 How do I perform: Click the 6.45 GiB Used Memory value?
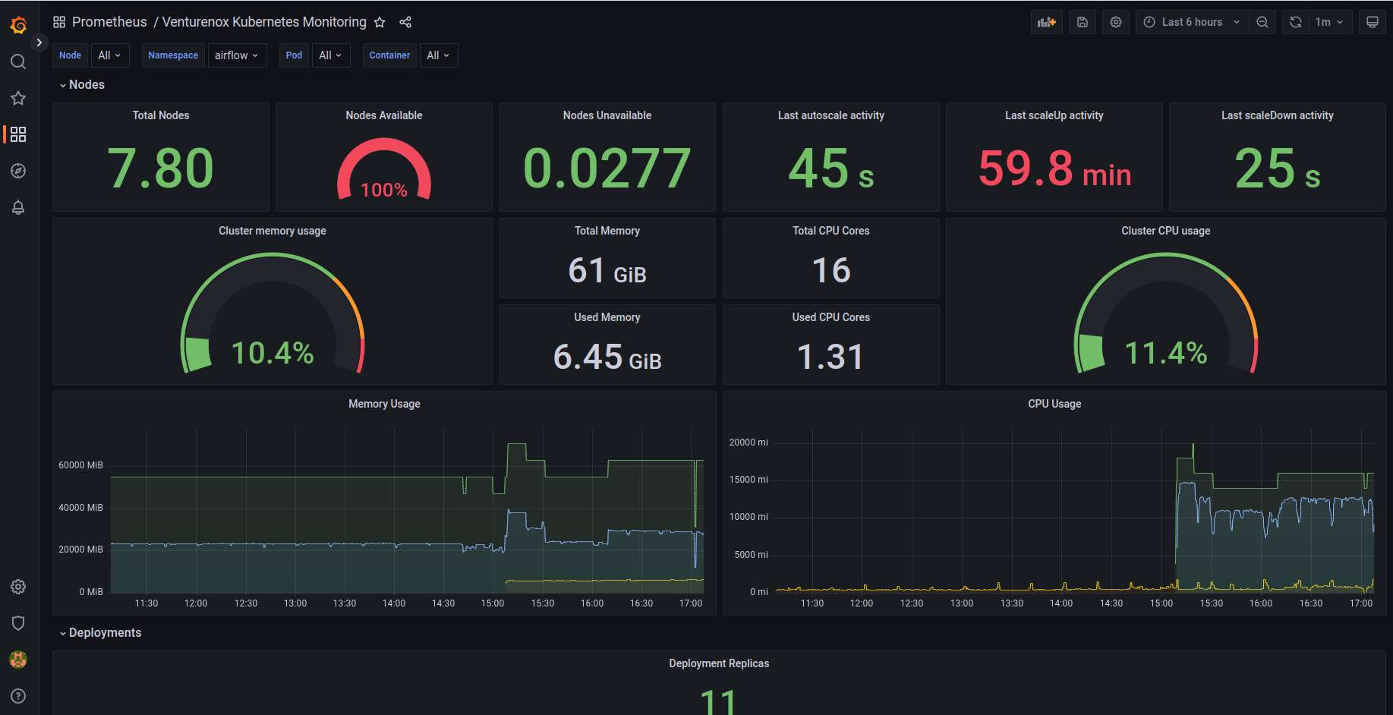coord(607,357)
